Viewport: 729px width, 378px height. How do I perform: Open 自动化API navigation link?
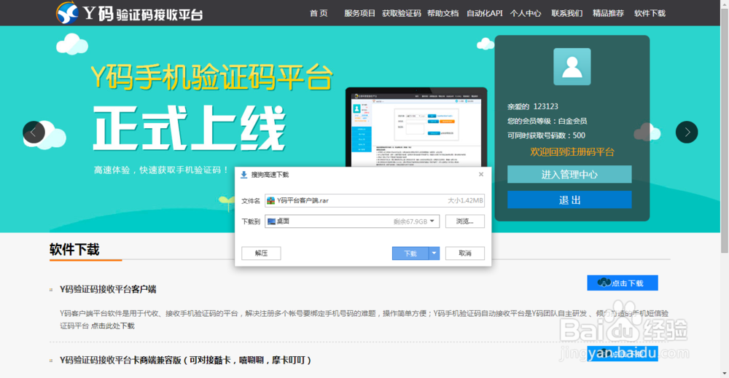485,13
